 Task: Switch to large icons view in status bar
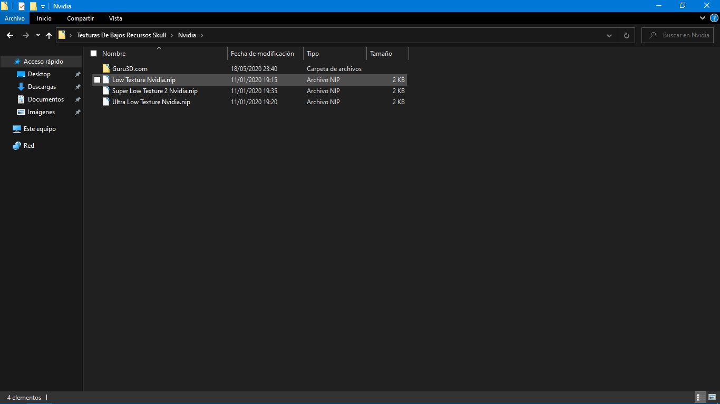tap(712, 398)
